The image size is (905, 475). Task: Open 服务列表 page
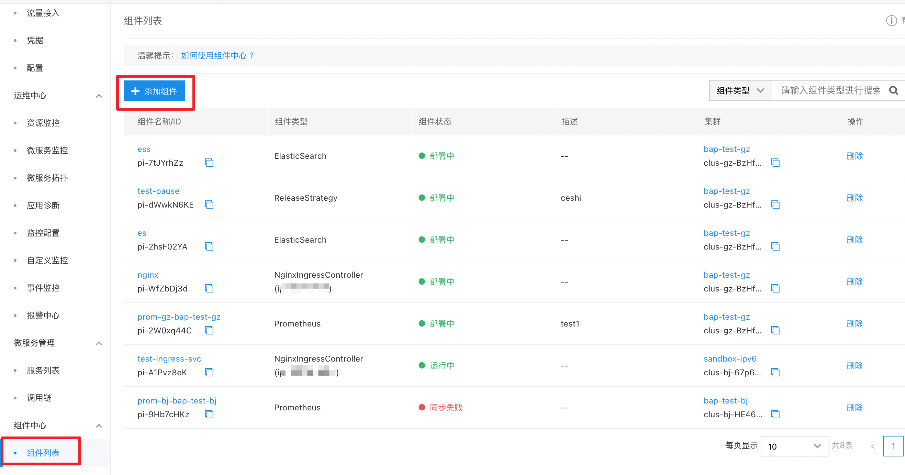click(43, 370)
